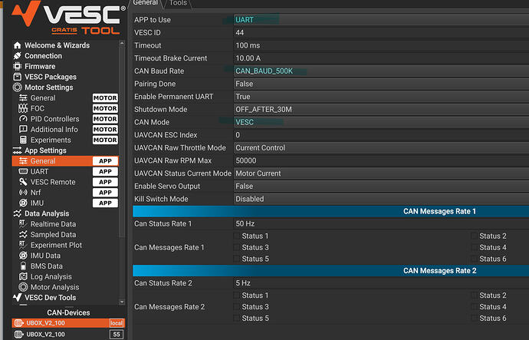529x340 pixels.
Task: Click Motor Analysis gear icon
Action: pos(23,287)
